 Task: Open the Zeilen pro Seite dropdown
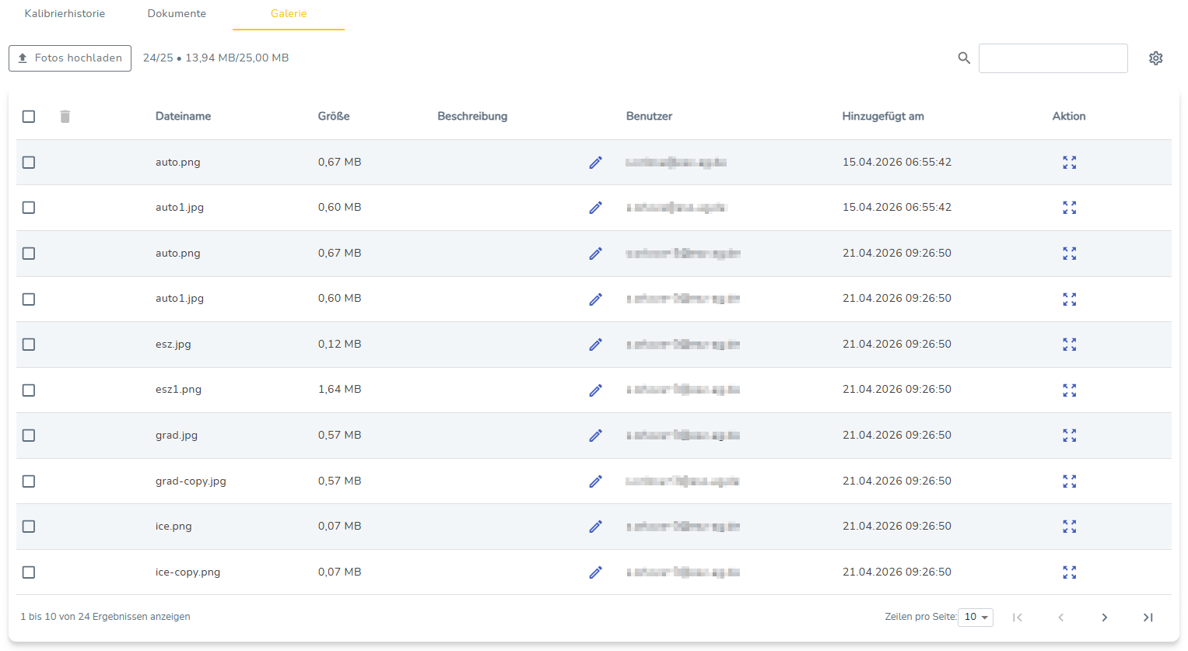click(x=976, y=617)
